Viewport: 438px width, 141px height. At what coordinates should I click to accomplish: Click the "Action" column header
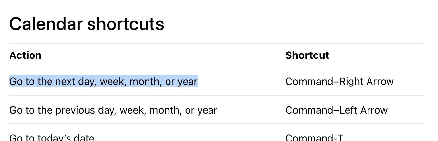tap(25, 55)
